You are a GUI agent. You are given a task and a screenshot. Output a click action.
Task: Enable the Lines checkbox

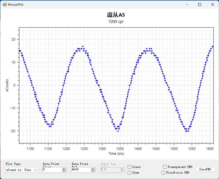tap(129, 167)
